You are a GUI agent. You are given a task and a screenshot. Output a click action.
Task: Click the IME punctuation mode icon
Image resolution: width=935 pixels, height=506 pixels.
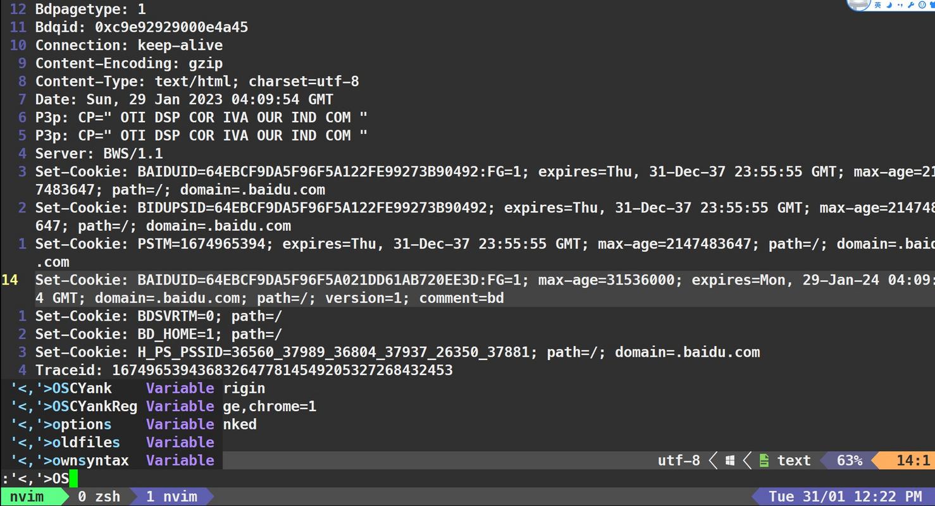click(x=900, y=5)
